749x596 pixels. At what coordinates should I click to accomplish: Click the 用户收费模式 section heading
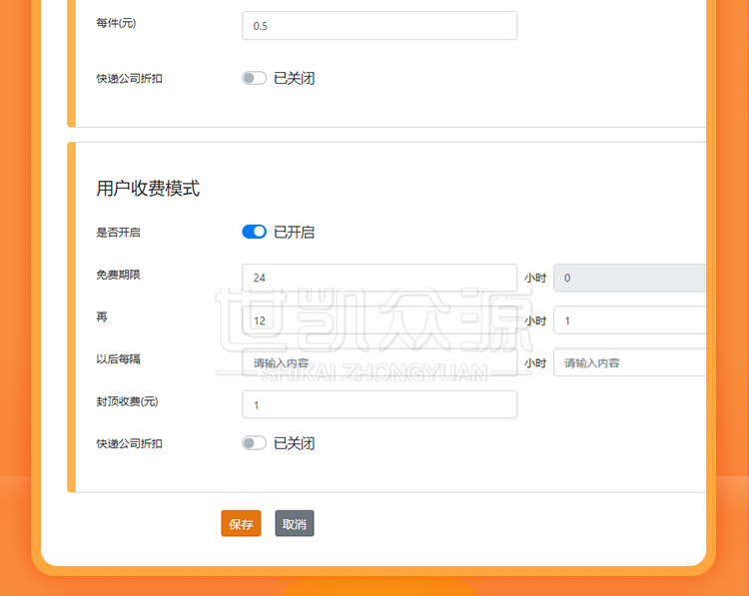148,189
